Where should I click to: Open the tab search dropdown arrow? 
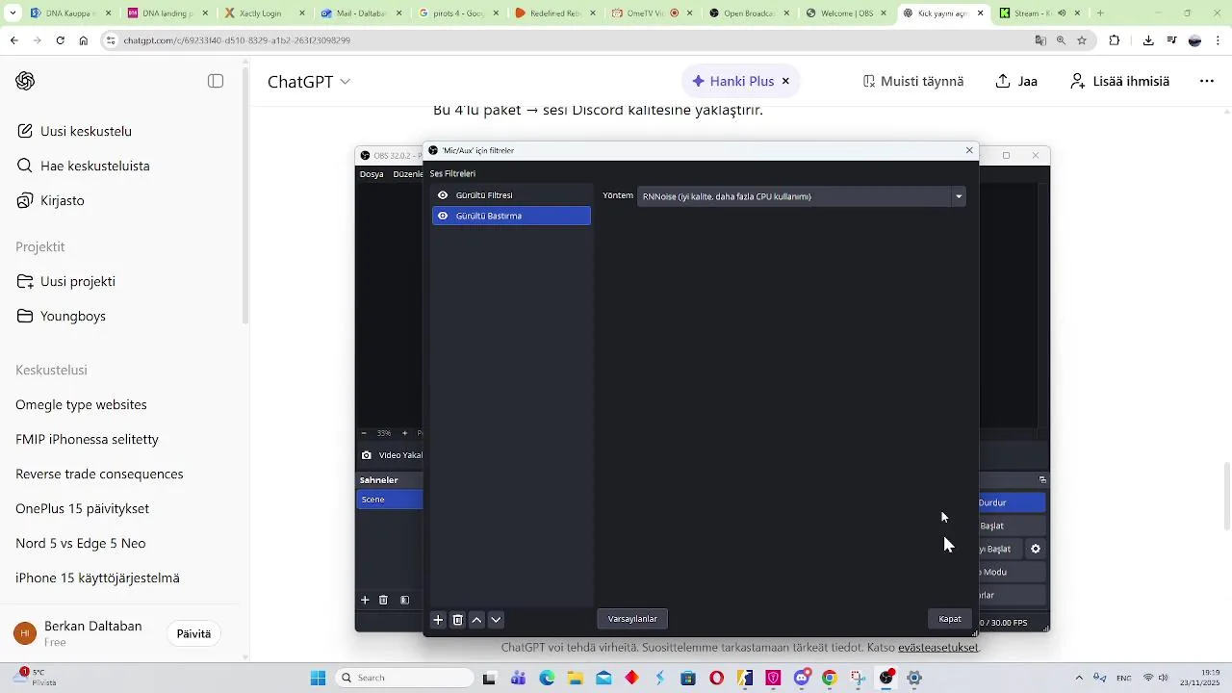(x=13, y=13)
